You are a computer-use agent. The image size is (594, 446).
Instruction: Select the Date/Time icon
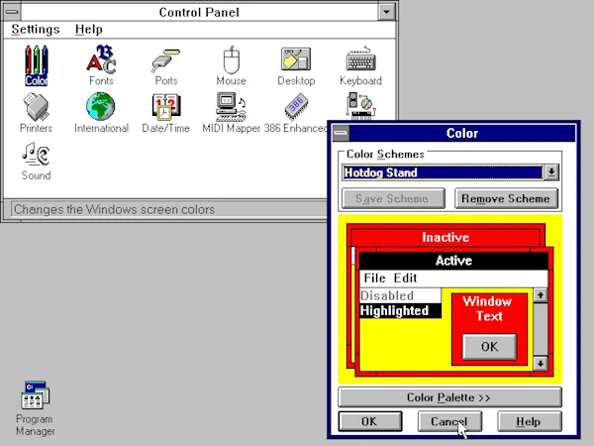point(165,109)
